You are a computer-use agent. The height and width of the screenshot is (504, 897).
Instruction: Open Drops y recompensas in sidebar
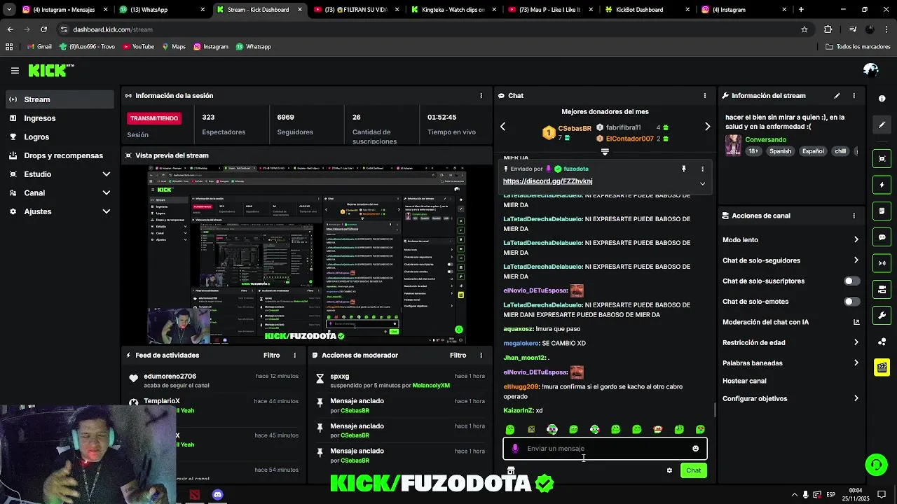click(59, 155)
